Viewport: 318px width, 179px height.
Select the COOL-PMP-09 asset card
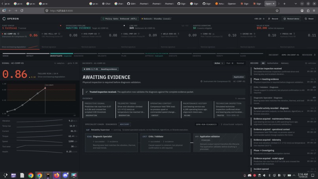(x=139, y=40)
